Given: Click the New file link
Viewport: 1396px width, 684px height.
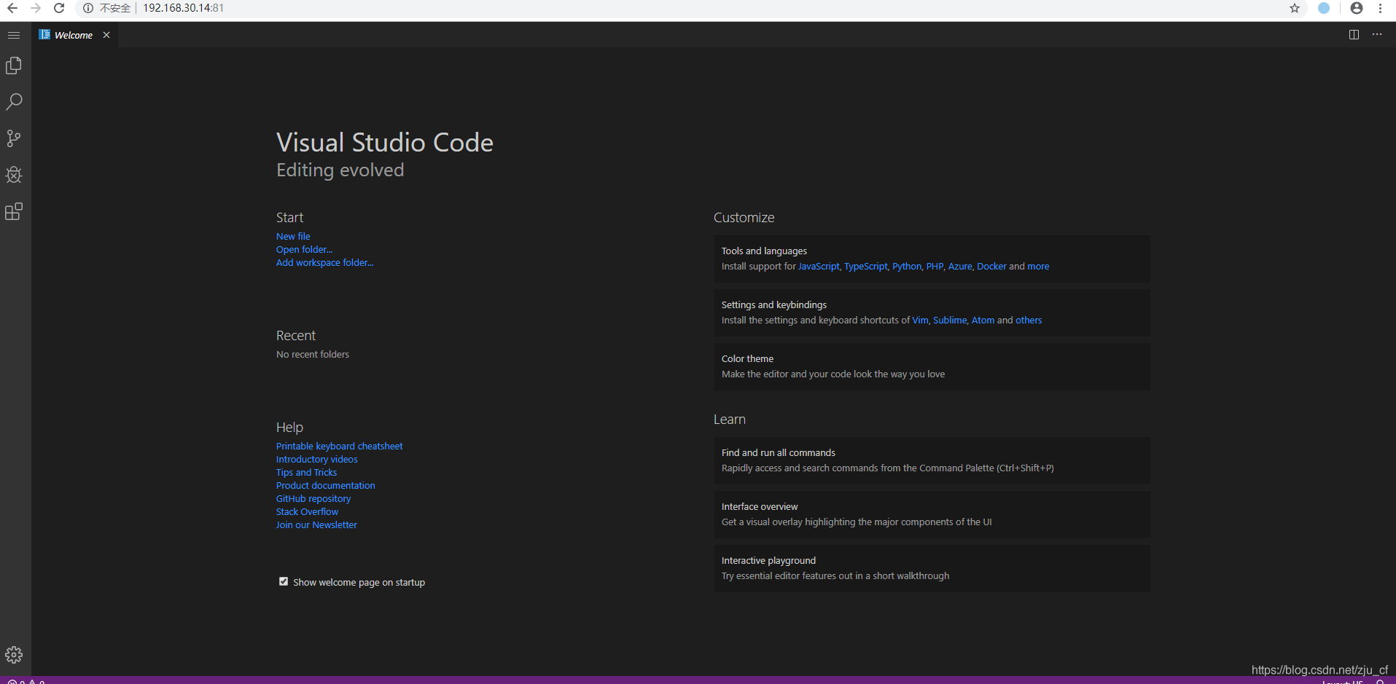Looking at the screenshot, I should click(x=293, y=236).
